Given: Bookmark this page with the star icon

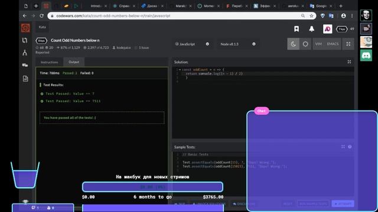Looking at the screenshot, I should coord(311,16).
